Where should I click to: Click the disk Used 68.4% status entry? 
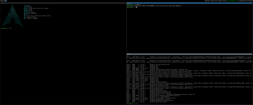pos(223,1)
